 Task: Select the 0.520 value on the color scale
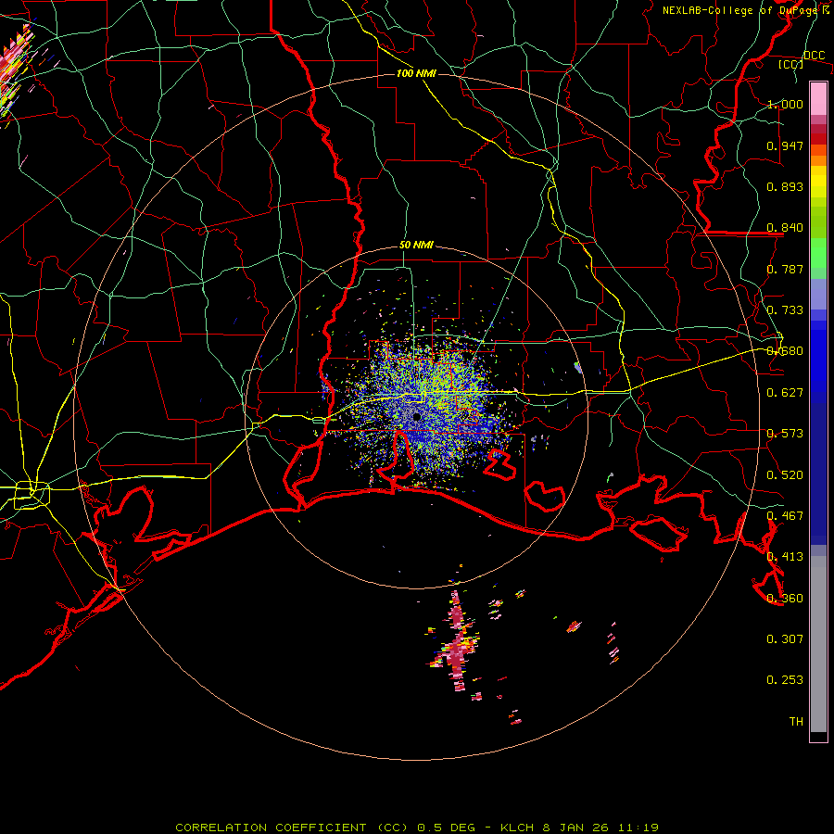click(785, 475)
